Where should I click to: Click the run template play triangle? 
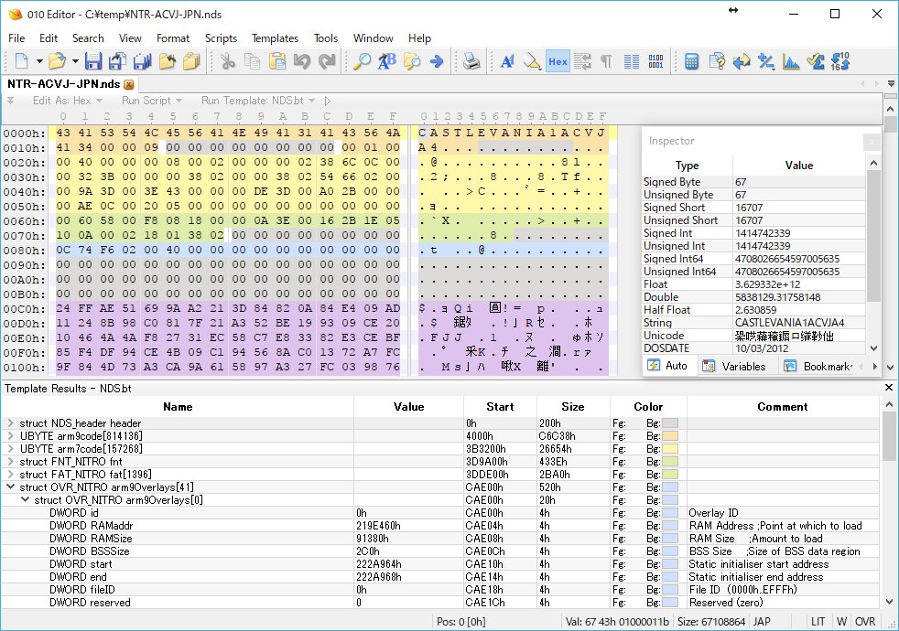328,101
